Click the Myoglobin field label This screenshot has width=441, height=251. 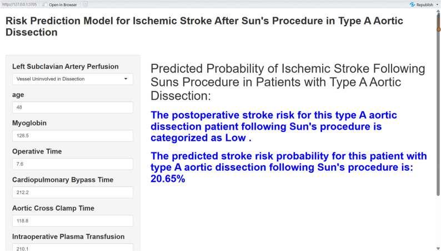coord(29,123)
